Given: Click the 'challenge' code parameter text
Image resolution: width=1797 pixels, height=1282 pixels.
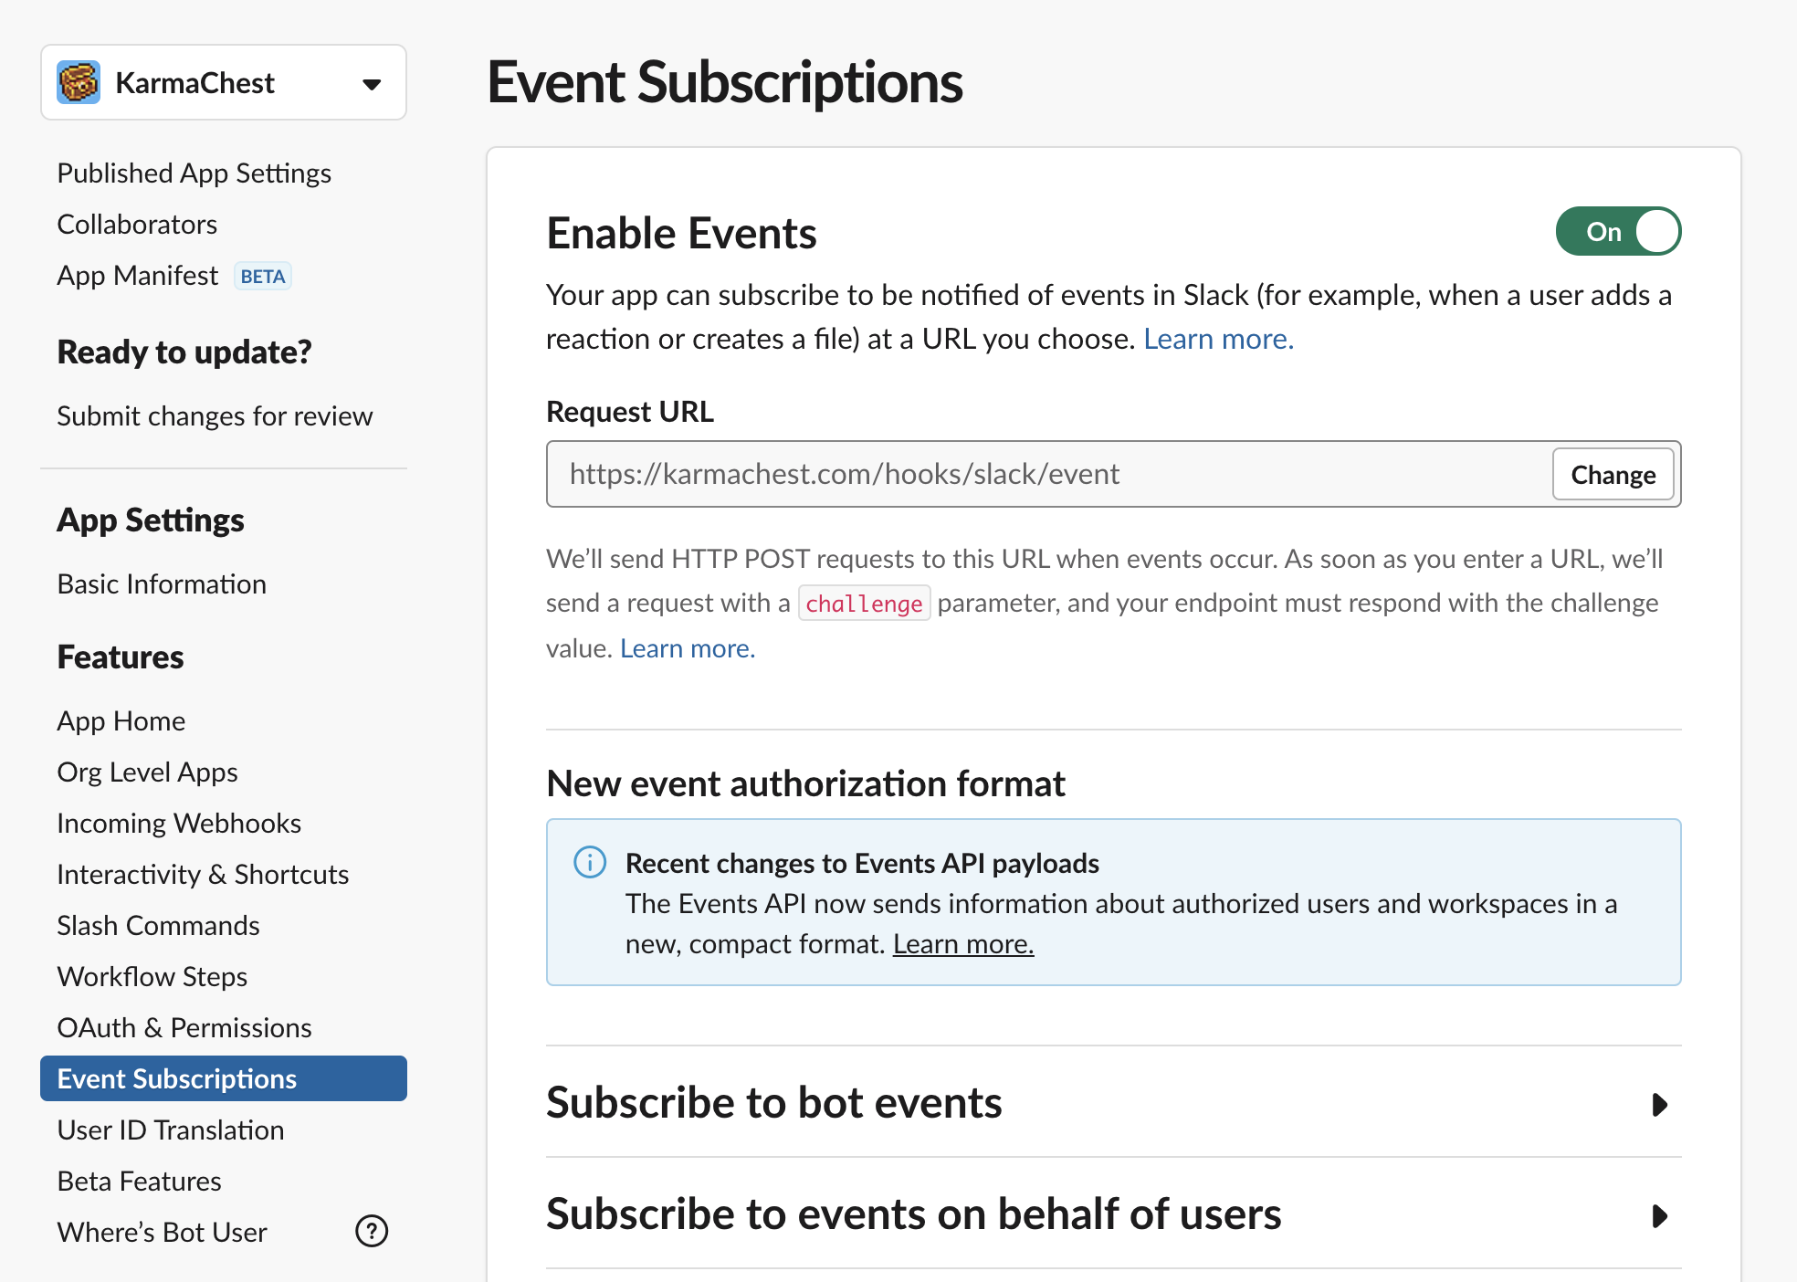Looking at the screenshot, I should [864, 604].
